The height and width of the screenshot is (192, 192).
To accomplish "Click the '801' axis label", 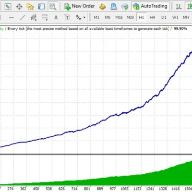I will (87, 189).
